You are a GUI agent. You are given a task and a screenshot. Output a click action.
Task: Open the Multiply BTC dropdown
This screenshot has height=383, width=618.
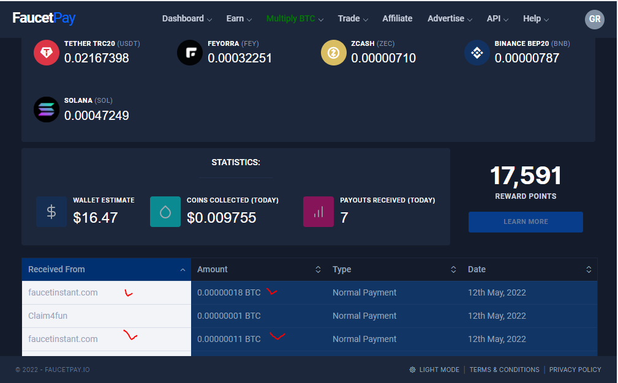point(295,18)
